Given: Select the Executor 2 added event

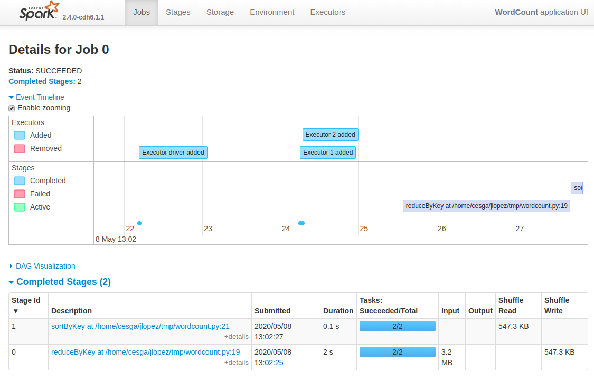Looking at the screenshot, I should tap(331, 135).
